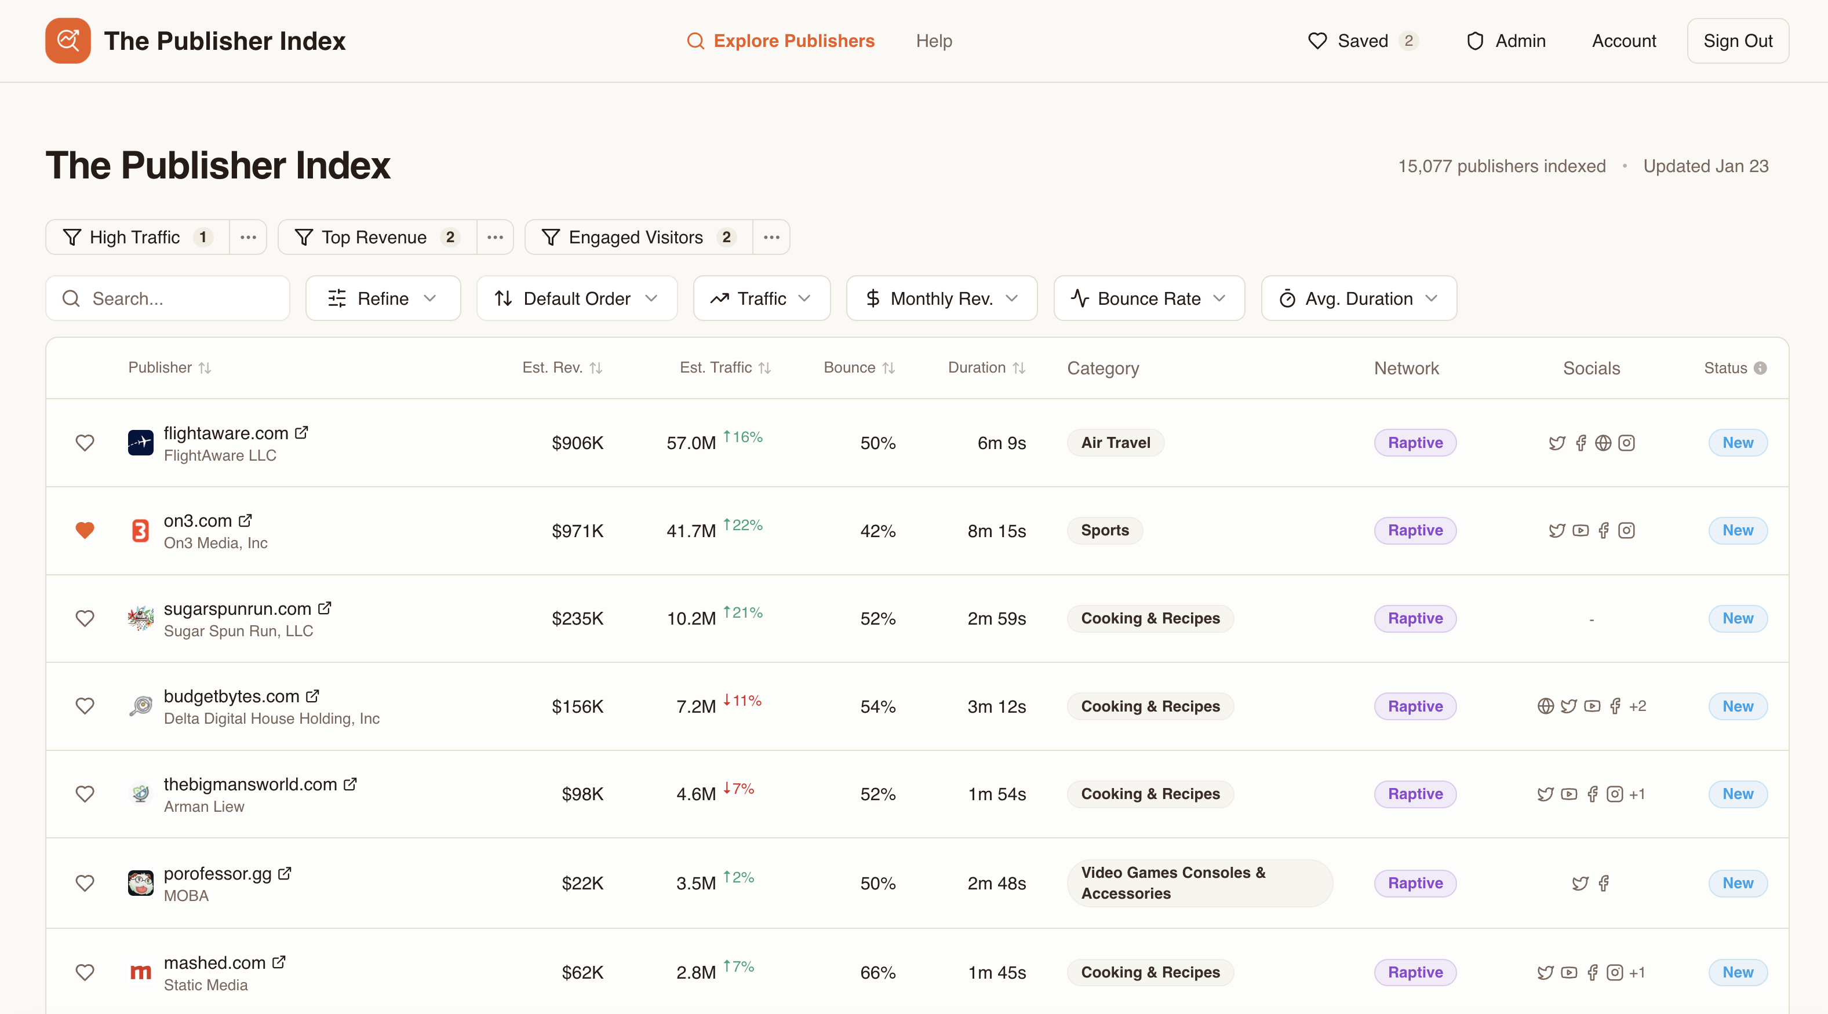This screenshot has width=1828, height=1014.
Task: Open the Monthly Rev. filter dropdown
Action: [942, 298]
